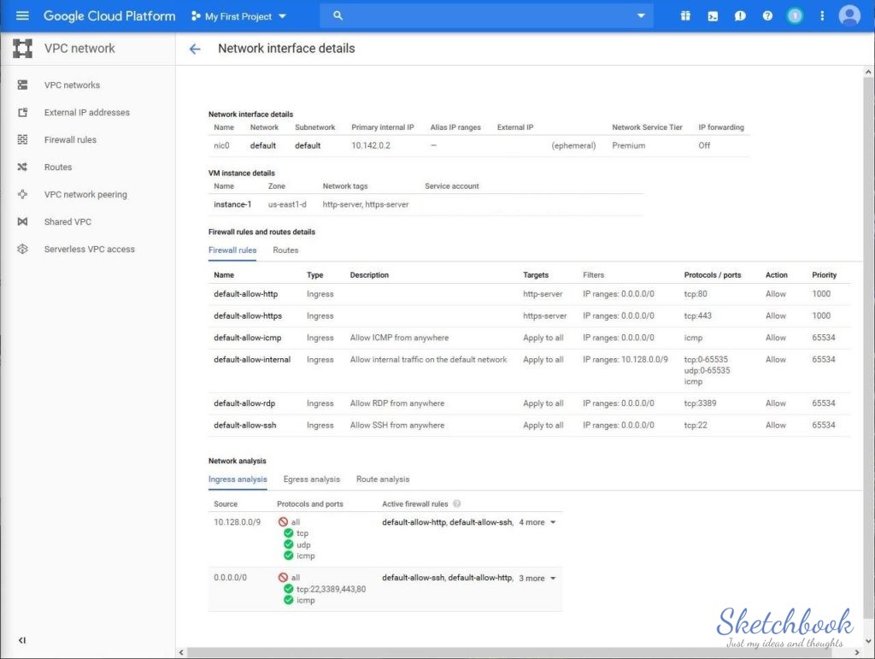Click into the top search field
Screen dimensions: 875x659
click(488, 15)
